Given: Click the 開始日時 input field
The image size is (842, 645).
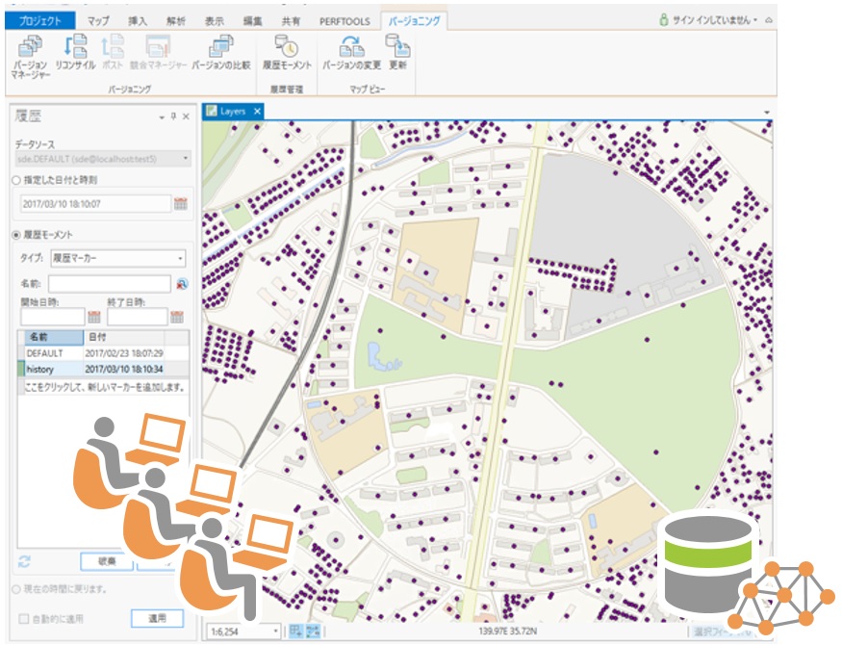Looking at the screenshot, I should [x=53, y=317].
